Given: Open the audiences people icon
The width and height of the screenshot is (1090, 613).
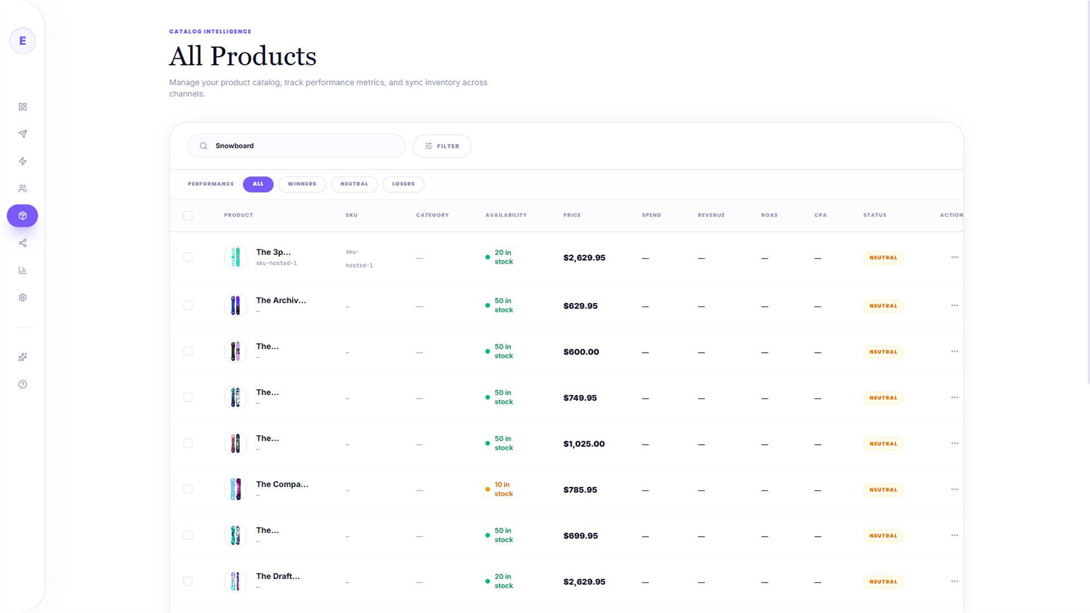Looking at the screenshot, I should [22, 189].
